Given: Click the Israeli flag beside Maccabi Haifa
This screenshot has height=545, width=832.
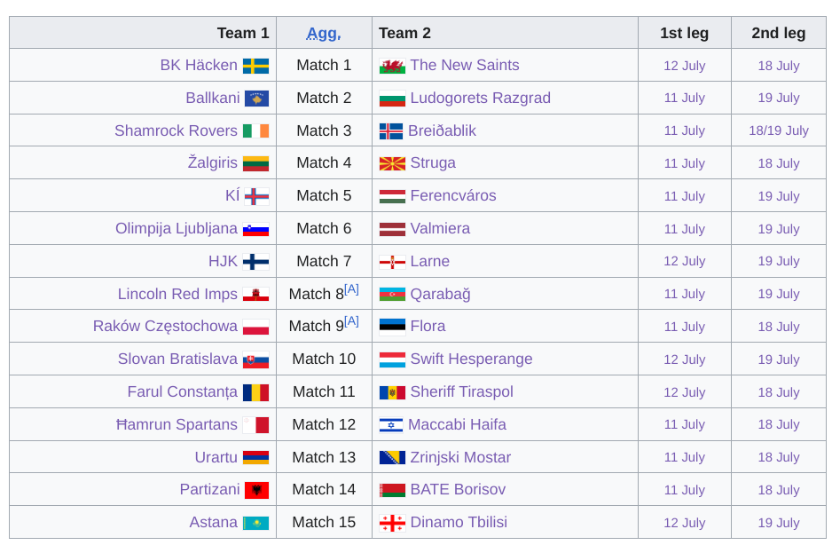Looking at the screenshot, I should click(x=391, y=425).
